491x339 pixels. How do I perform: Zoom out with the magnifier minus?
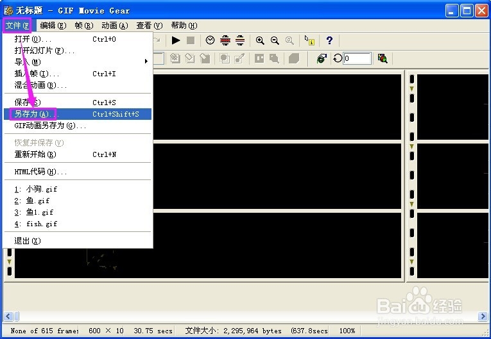[x=275, y=40]
